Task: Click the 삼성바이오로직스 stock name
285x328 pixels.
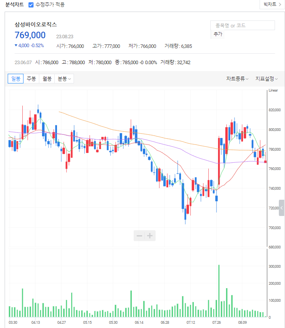Action: (36, 24)
